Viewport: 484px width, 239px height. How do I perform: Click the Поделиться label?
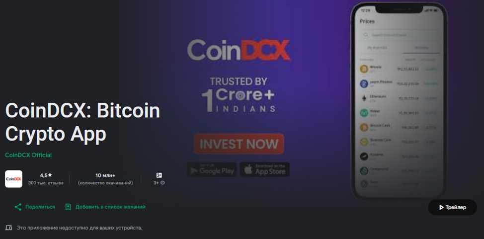[x=40, y=207]
